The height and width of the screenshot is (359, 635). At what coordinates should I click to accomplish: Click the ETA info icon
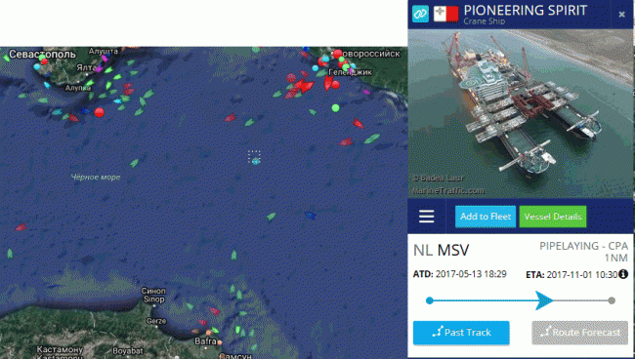tap(623, 274)
